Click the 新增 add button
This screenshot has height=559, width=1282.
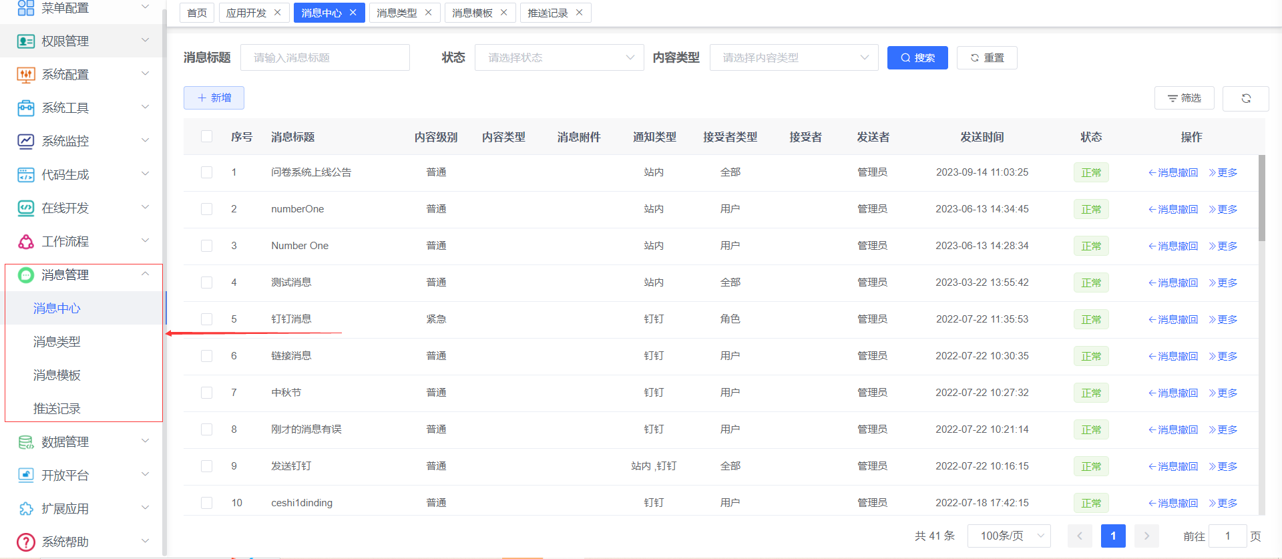[214, 98]
